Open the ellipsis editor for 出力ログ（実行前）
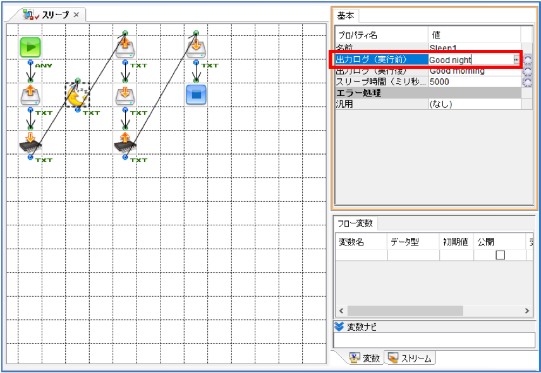Viewport: 541px width, 373px height. 516,59
